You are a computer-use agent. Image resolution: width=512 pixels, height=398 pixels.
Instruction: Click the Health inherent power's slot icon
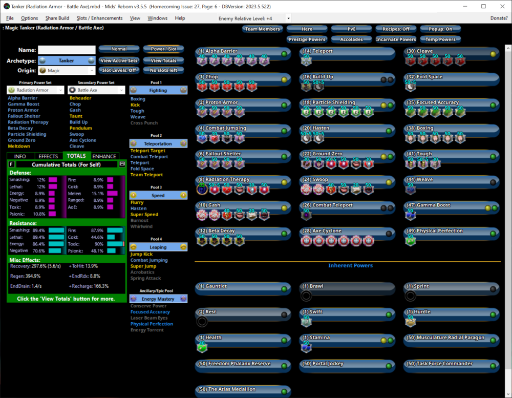(202, 348)
